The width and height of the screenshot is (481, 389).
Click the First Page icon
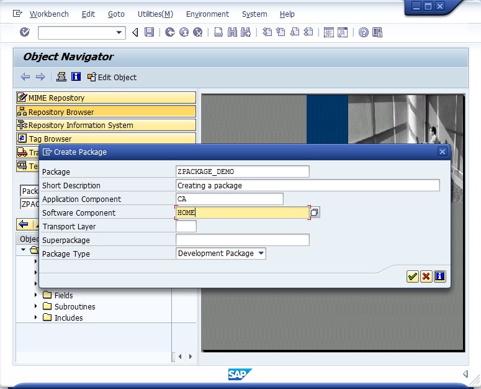(267, 32)
